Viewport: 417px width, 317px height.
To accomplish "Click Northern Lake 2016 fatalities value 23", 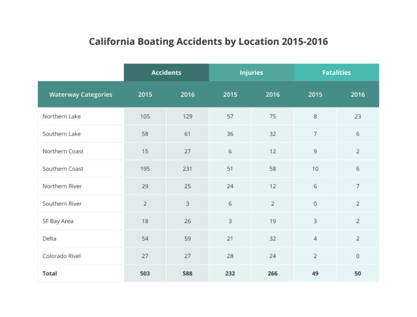I will click(358, 116).
